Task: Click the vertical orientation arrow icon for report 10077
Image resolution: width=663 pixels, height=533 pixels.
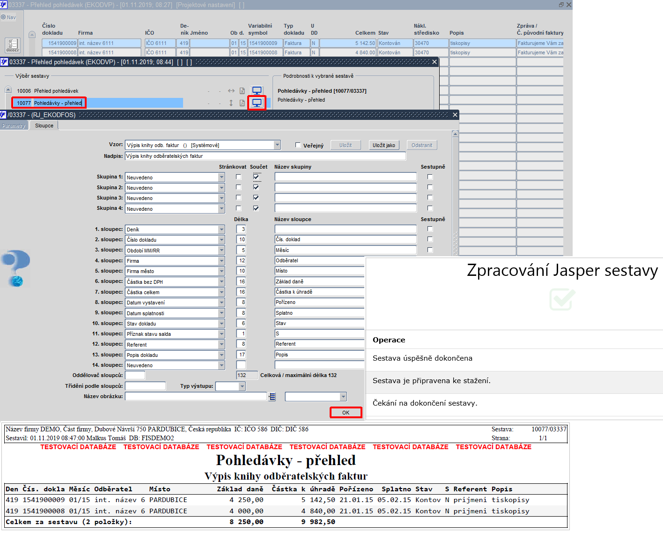Action: point(231,103)
